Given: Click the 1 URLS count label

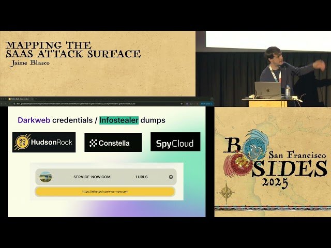Looking at the screenshot, I should click(x=141, y=177).
